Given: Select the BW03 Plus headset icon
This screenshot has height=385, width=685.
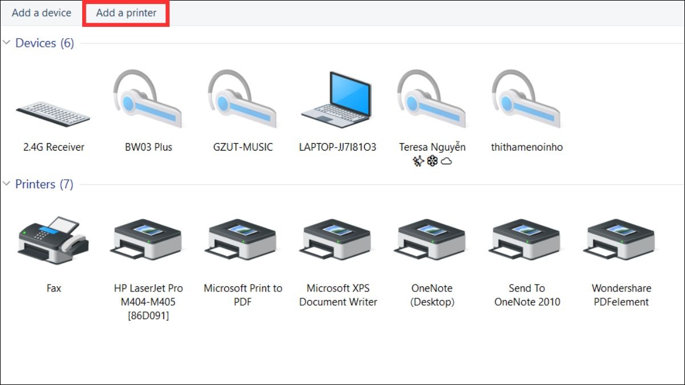Looking at the screenshot, I should point(148,99).
